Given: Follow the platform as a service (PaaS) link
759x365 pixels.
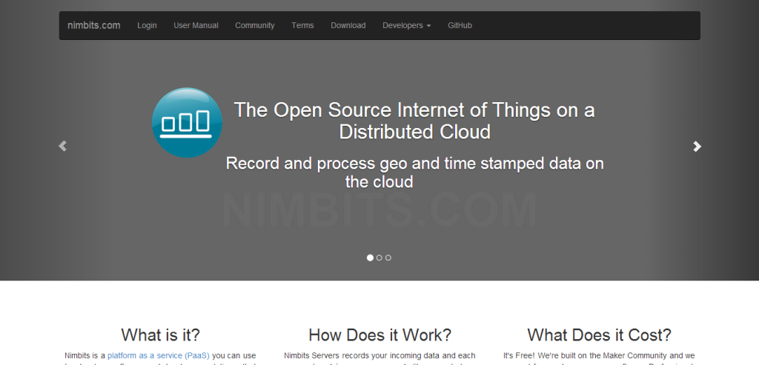Looking at the screenshot, I should (x=159, y=356).
